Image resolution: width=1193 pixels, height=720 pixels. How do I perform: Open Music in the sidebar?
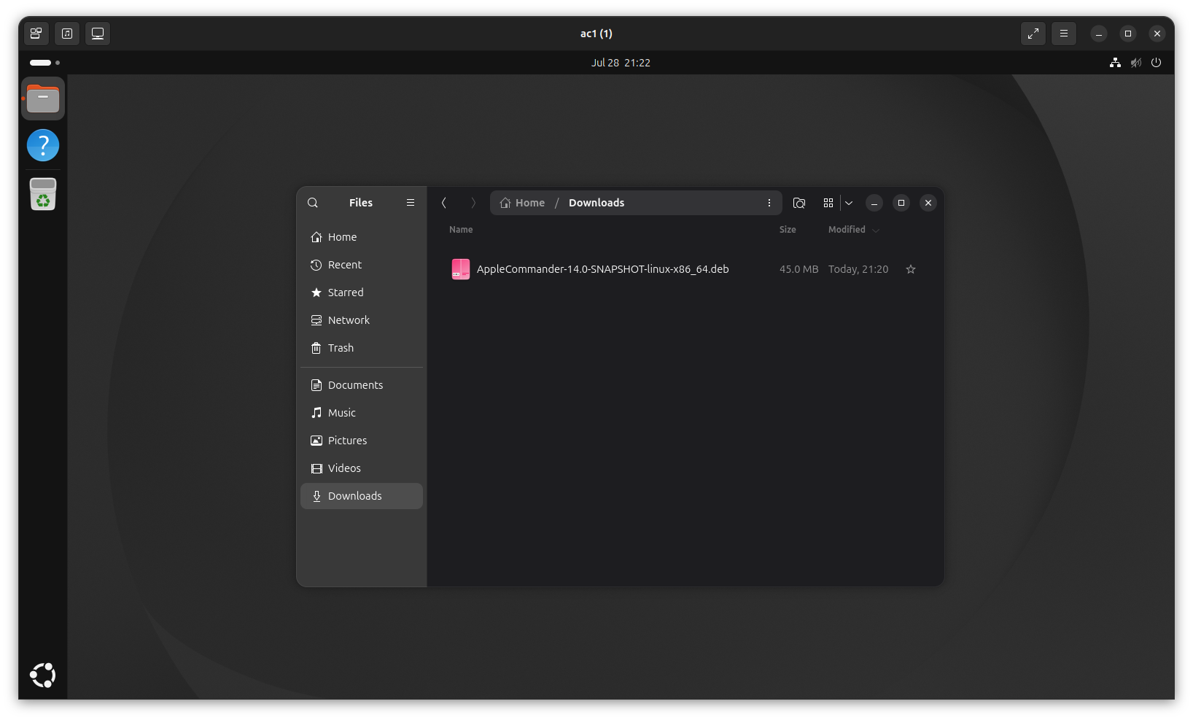[x=362, y=413]
